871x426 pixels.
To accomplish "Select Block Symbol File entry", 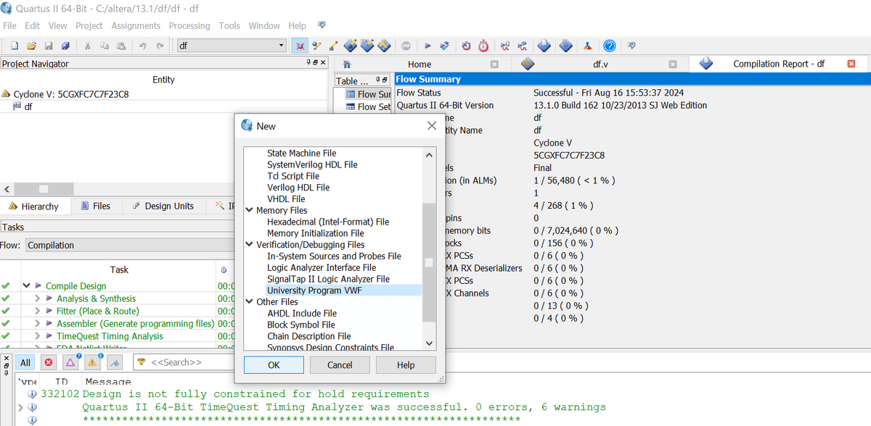I will pos(301,325).
